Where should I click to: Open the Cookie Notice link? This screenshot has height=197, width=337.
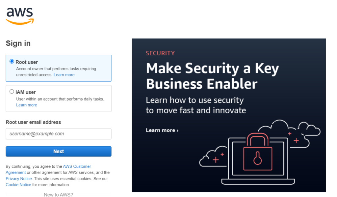pos(18,185)
